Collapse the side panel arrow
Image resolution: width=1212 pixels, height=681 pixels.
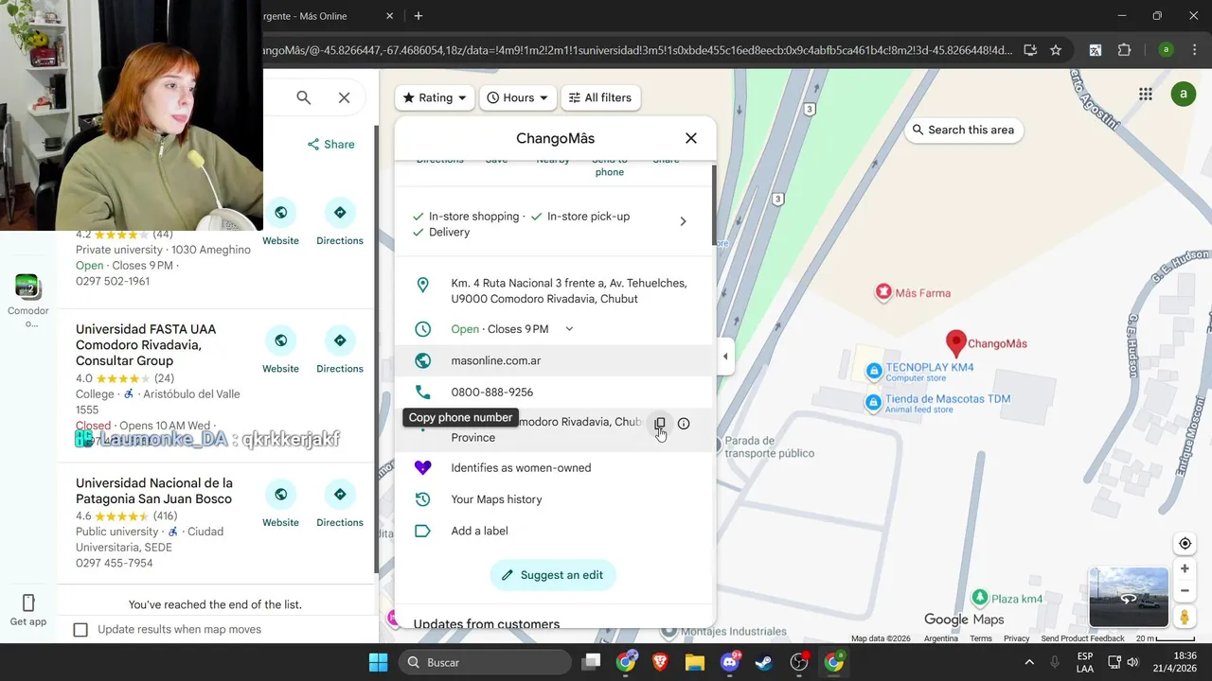725,357
